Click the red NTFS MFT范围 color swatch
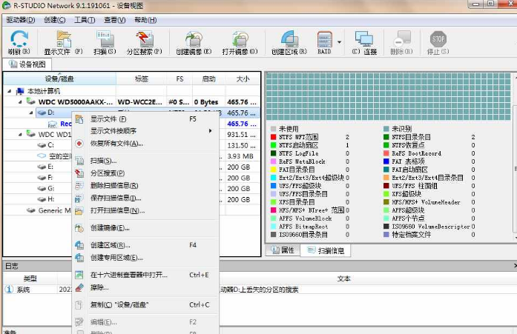 click(x=274, y=137)
